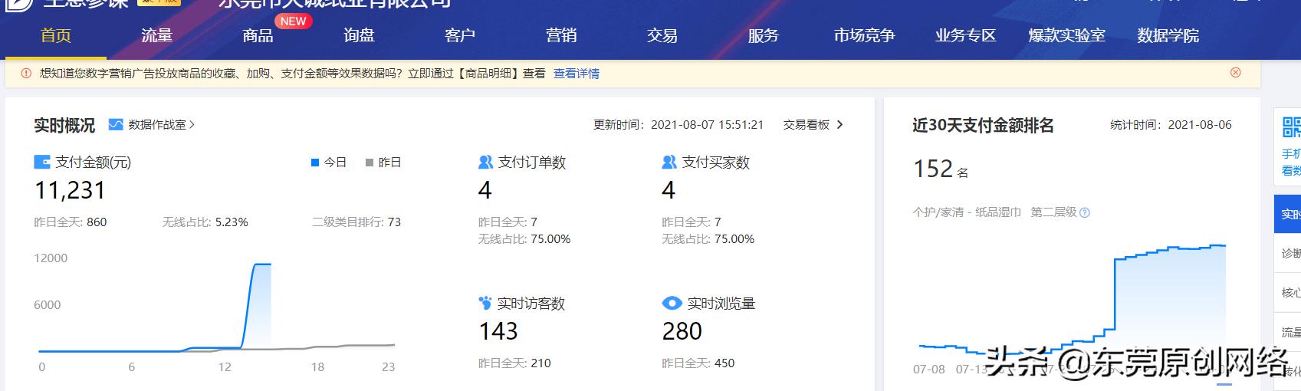Open the 服务 tab
Screen dimensions: 1301x391
pos(764,35)
